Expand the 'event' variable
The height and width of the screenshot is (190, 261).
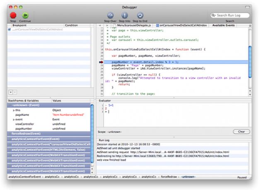click(14, 120)
